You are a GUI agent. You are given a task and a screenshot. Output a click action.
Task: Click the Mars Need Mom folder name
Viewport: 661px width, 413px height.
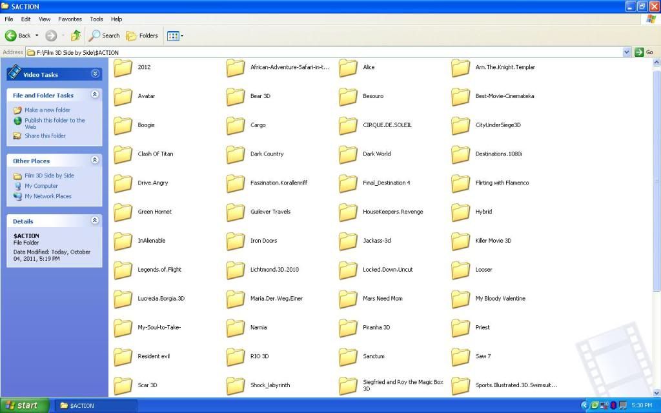click(382, 298)
